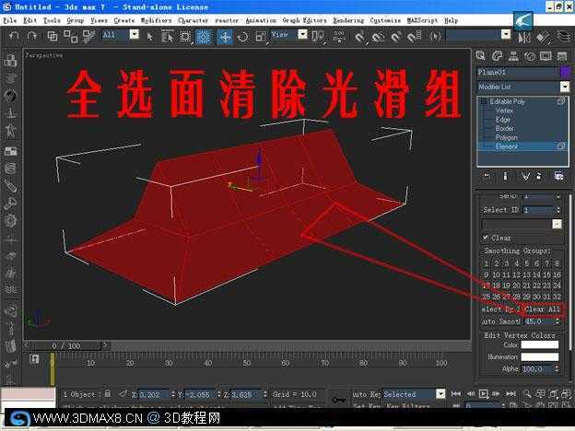The width and height of the screenshot is (575, 431).
Task: Select the Unlink Selection tool
Action: pos(70,36)
